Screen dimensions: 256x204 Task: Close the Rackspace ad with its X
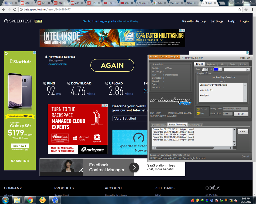click(x=106, y=106)
